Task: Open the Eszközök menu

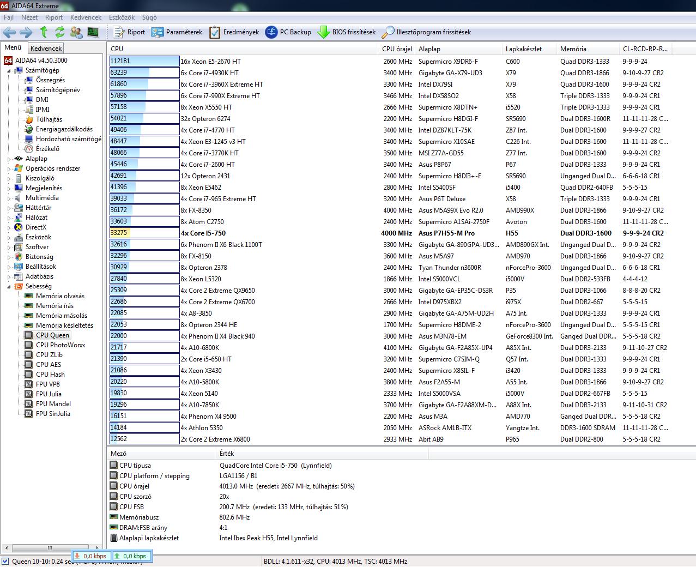Action: point(122,17)
